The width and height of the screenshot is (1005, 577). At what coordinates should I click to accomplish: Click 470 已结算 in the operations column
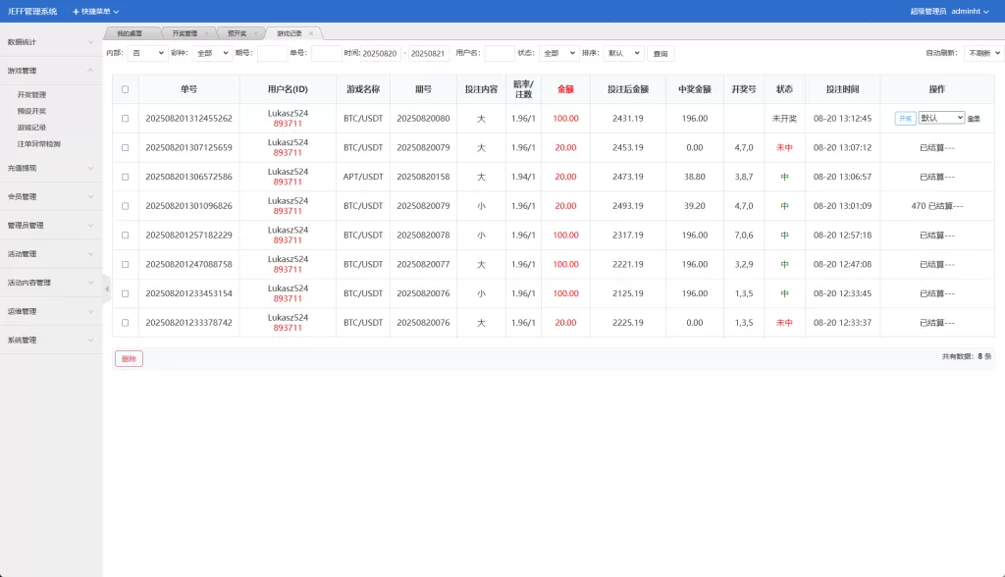(937, 206)
